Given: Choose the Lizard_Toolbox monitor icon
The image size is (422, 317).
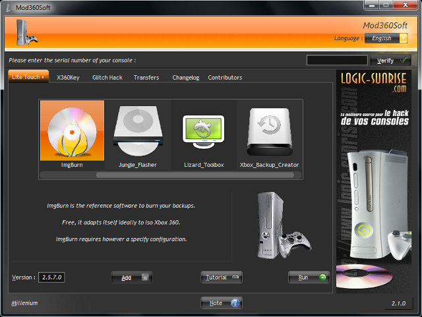Looking at the screenshot, I should click(204, 132).
